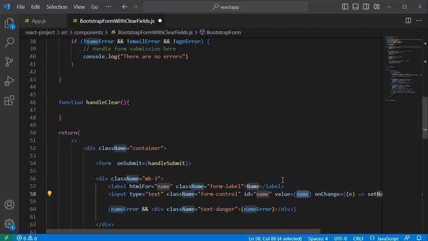Click the VS Code logo icon
The image size is (428, 241).
pyautogui.click(x=7, y=7)
